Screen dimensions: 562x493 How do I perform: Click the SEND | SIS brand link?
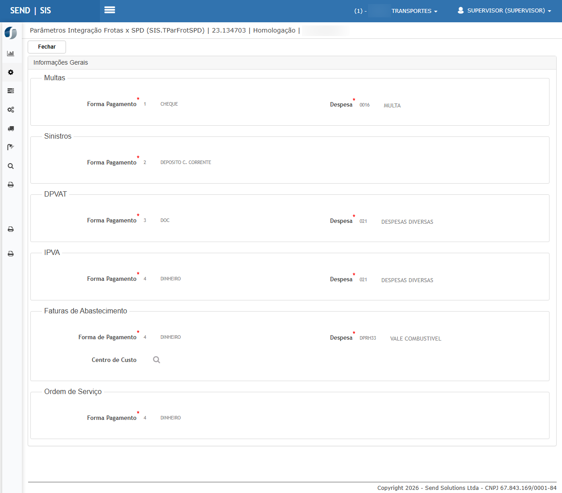[31, 11]
